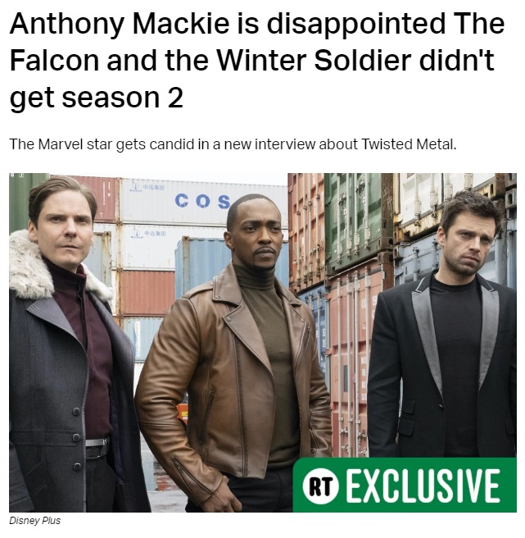Click the COS lettering on white container
The height and width of the screenshot is (538, 525).
point(202,202)
